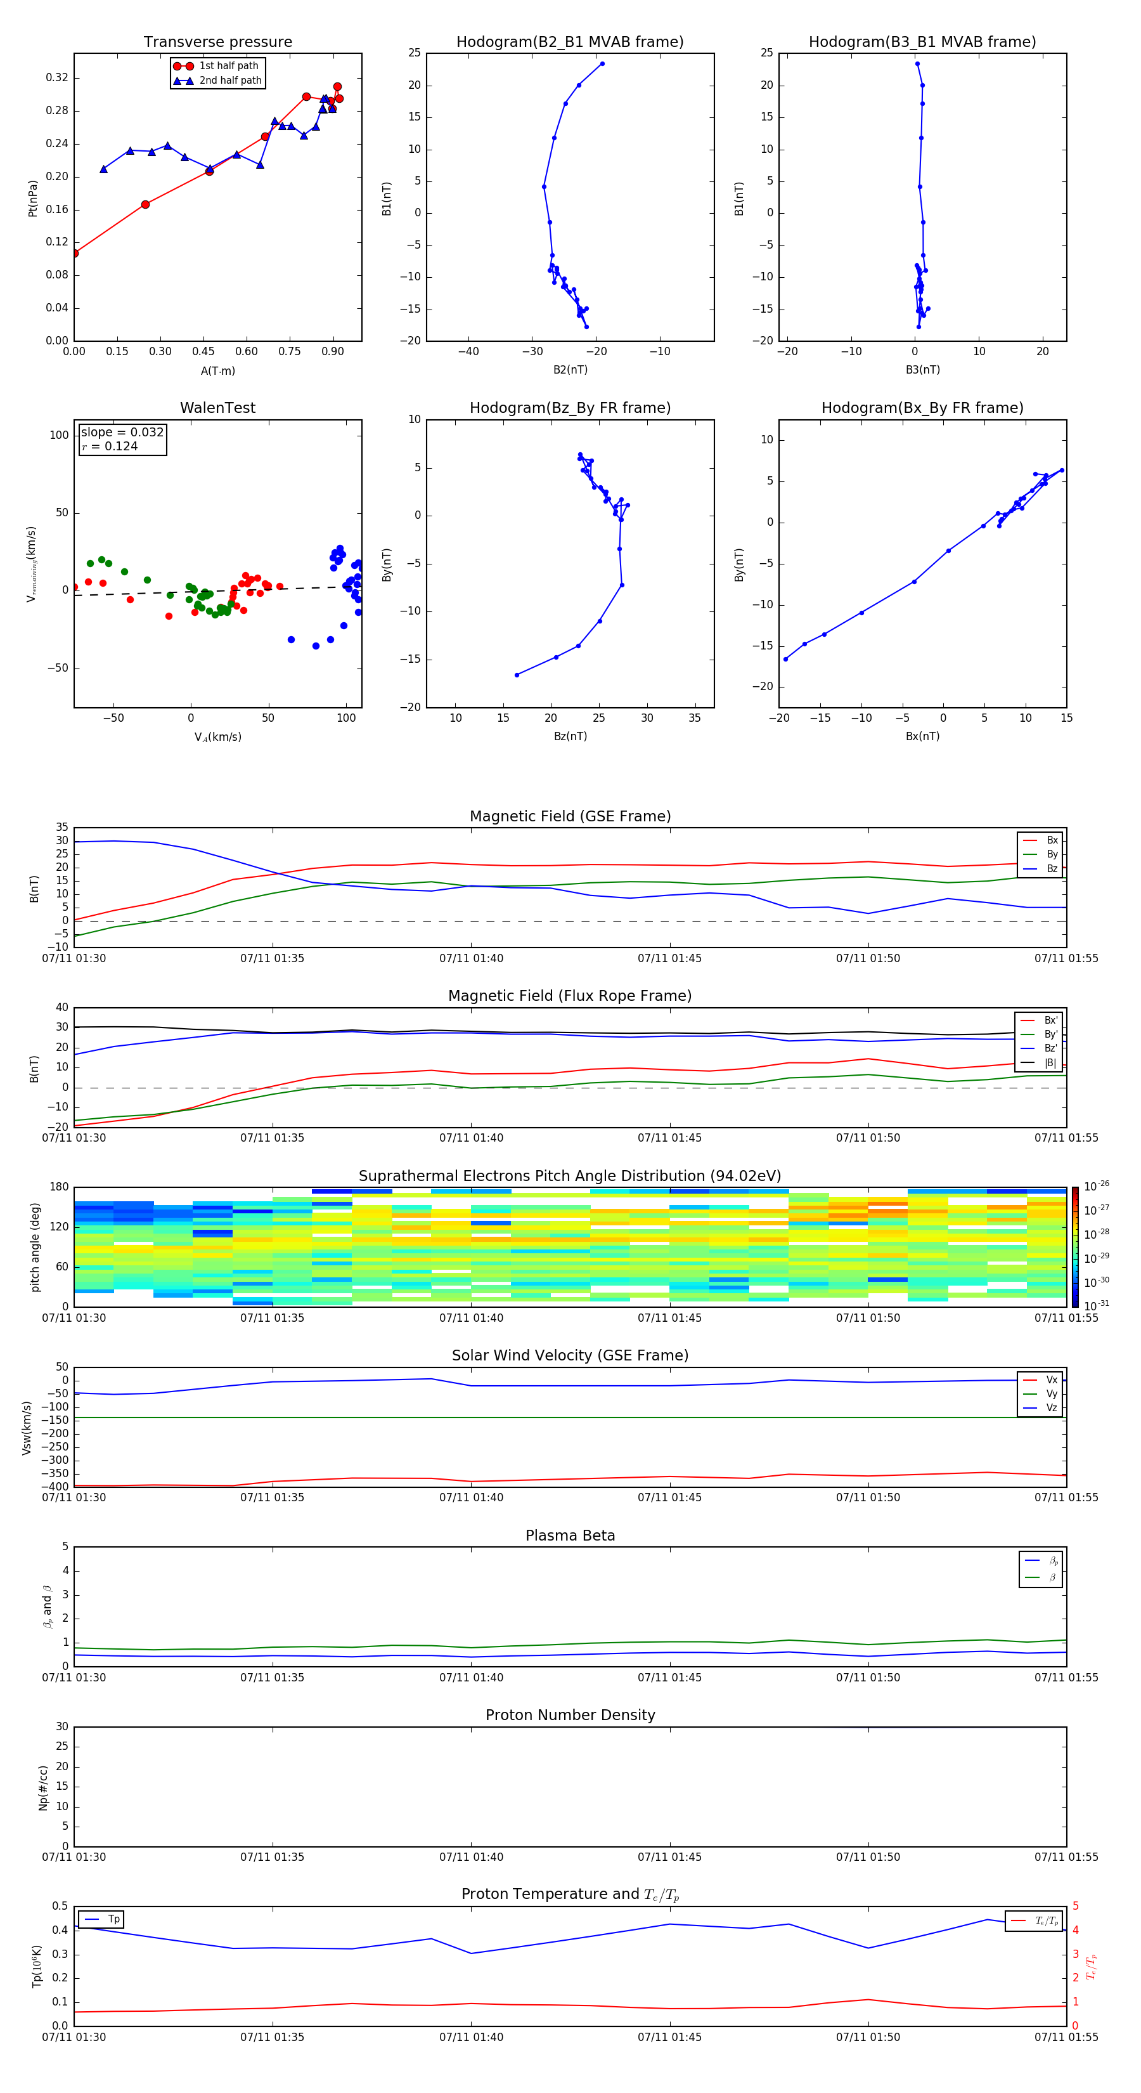1141x2093 pixels.
Task: Select Bx' in the Flux Rope legend
Action: tap(1040, 1020)
